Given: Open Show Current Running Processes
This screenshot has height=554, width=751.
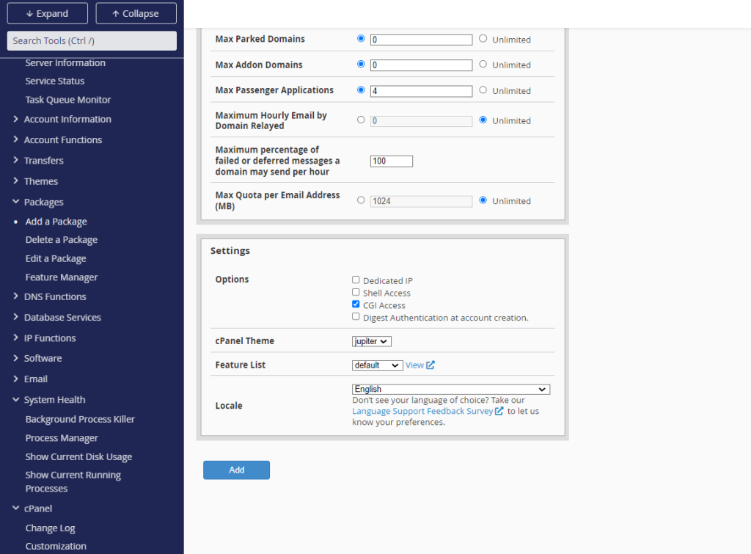Looking at the screenshot, I should pyautogui.click(x=73, y=481).
